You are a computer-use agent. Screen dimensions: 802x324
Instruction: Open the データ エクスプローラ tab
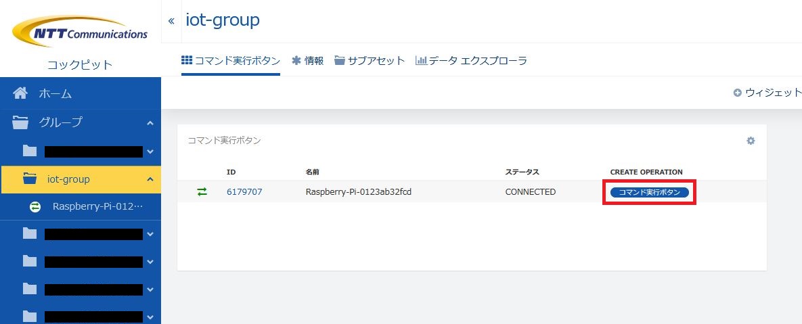pos(471,60)
